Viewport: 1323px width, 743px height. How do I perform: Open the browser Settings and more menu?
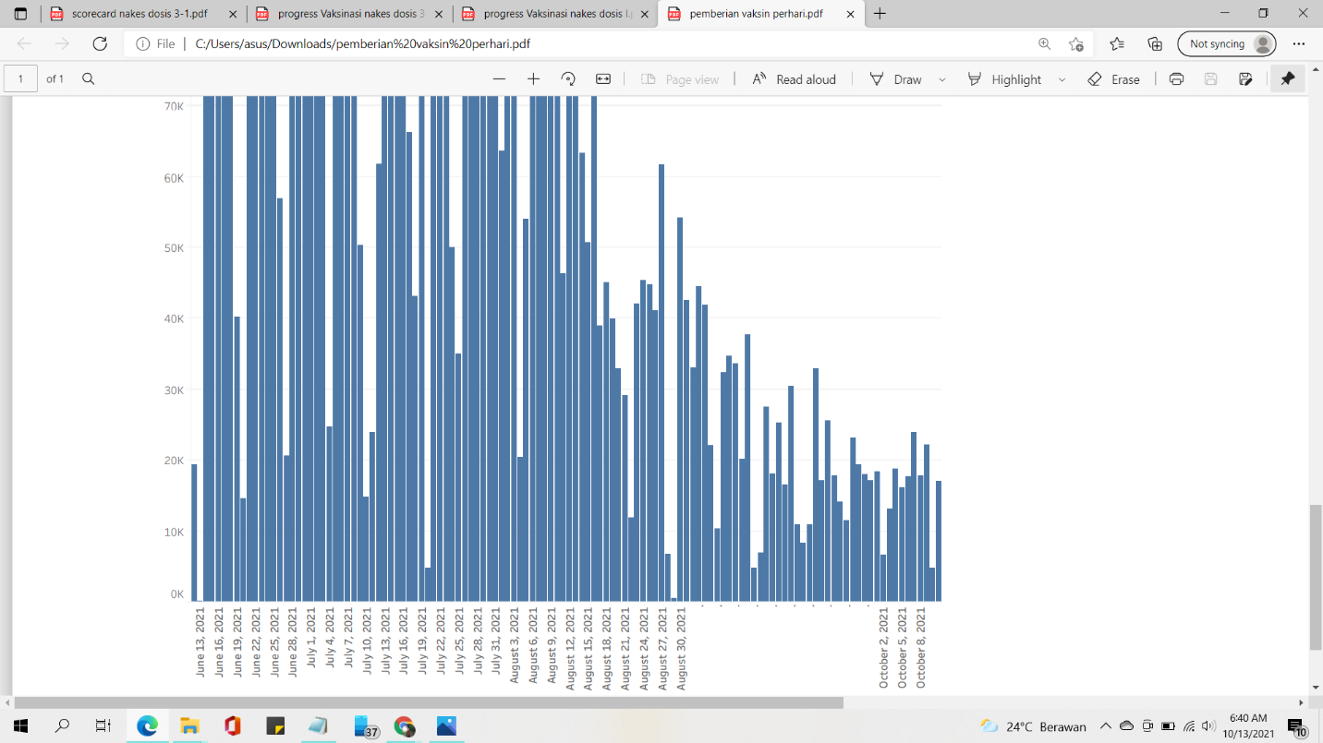point(1299,43)
